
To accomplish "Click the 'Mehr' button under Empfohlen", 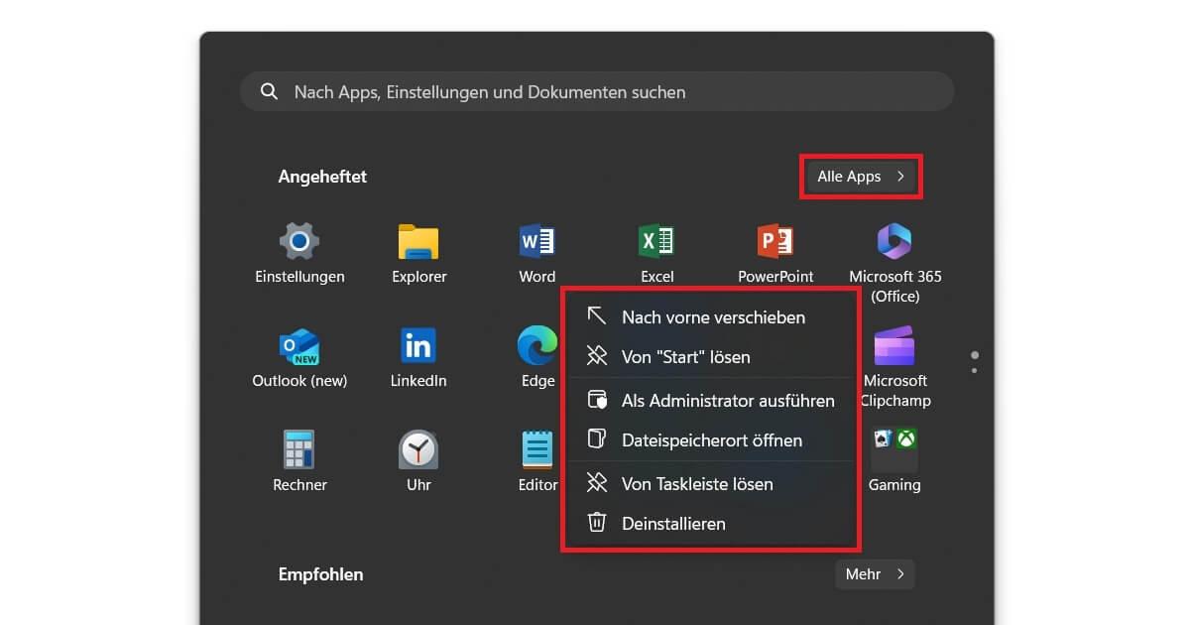I will coord(874,573).
